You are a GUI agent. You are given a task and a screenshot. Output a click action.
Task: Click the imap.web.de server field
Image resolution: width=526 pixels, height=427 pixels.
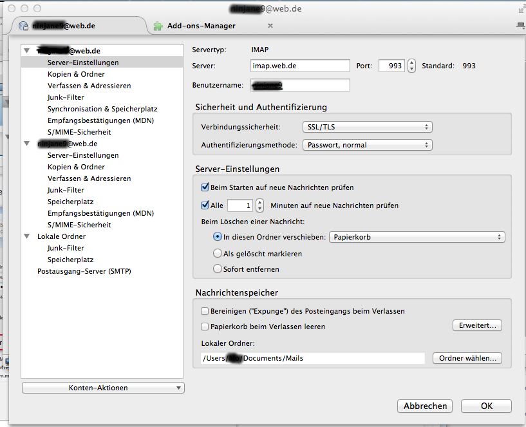coord(300,66)
